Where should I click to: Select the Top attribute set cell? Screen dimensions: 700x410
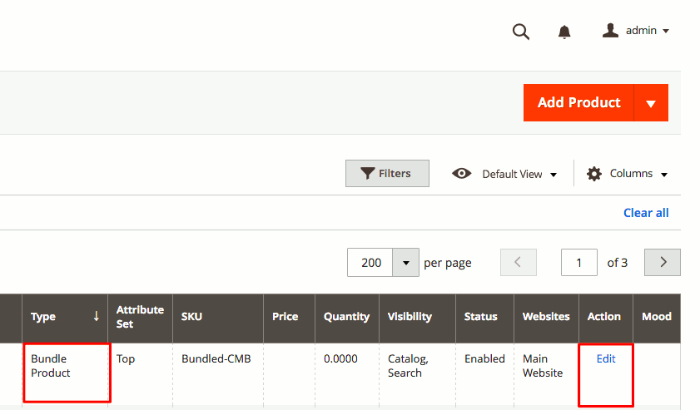click(x=140, y=373)
